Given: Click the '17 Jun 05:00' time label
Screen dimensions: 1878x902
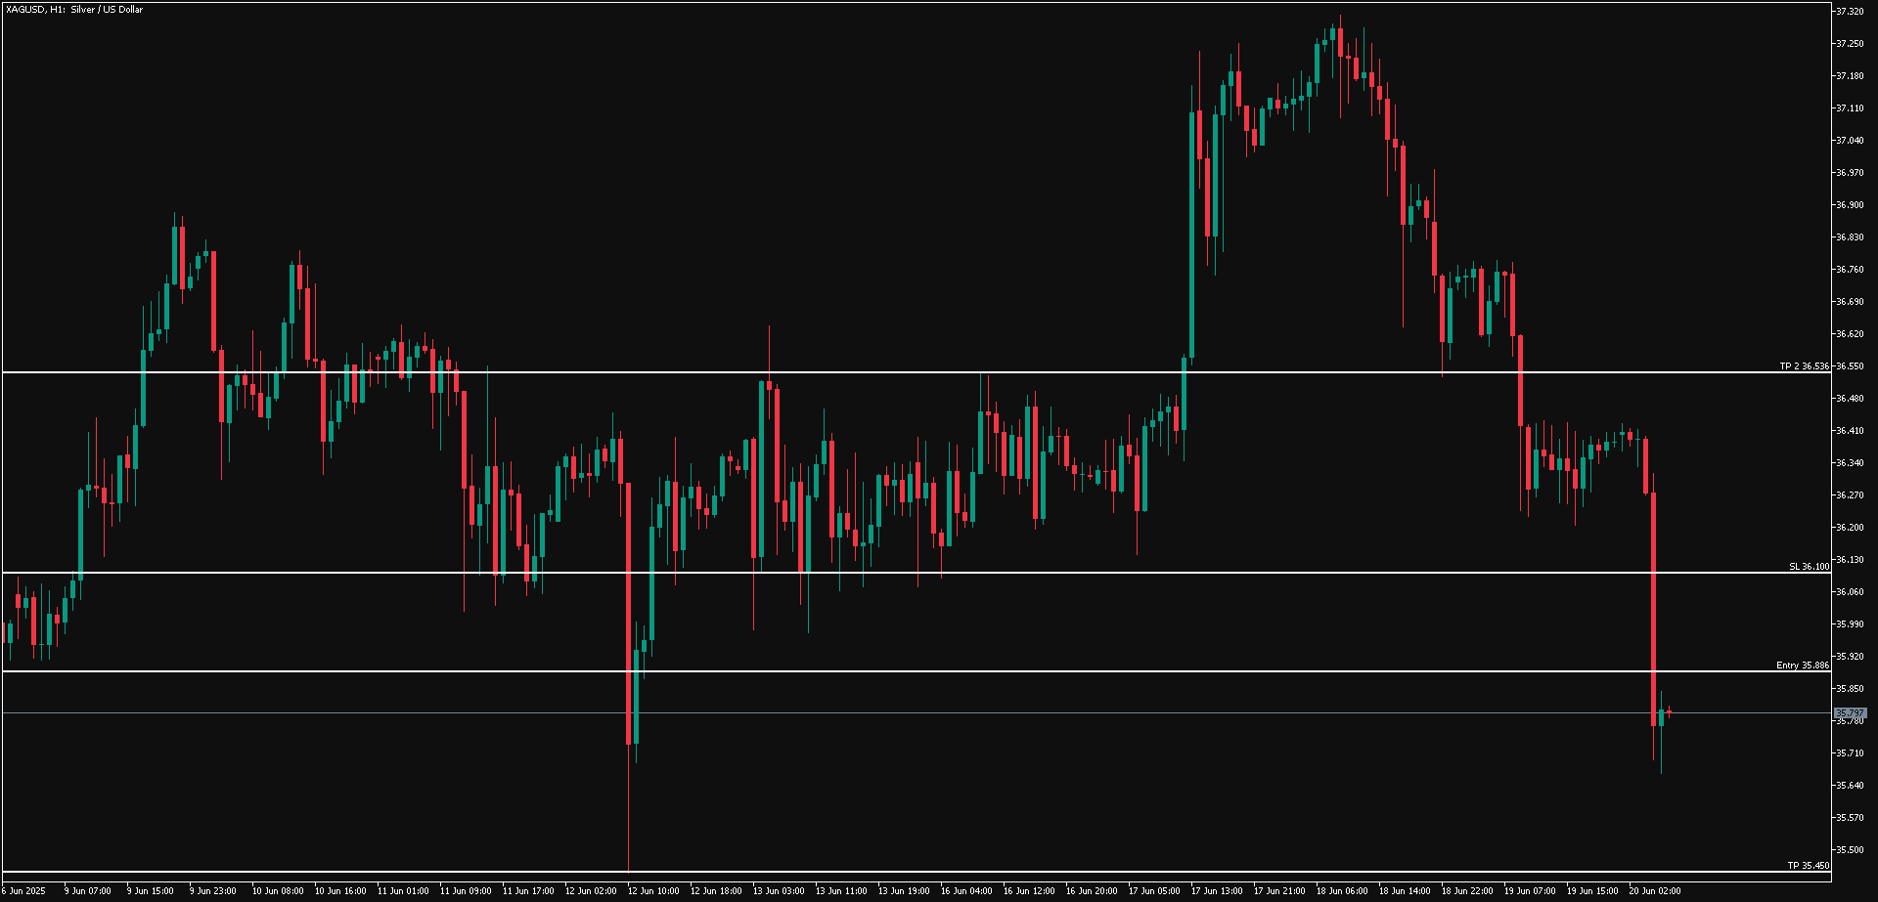Looking at the screenshot, I should click(x=1154, y=891).
